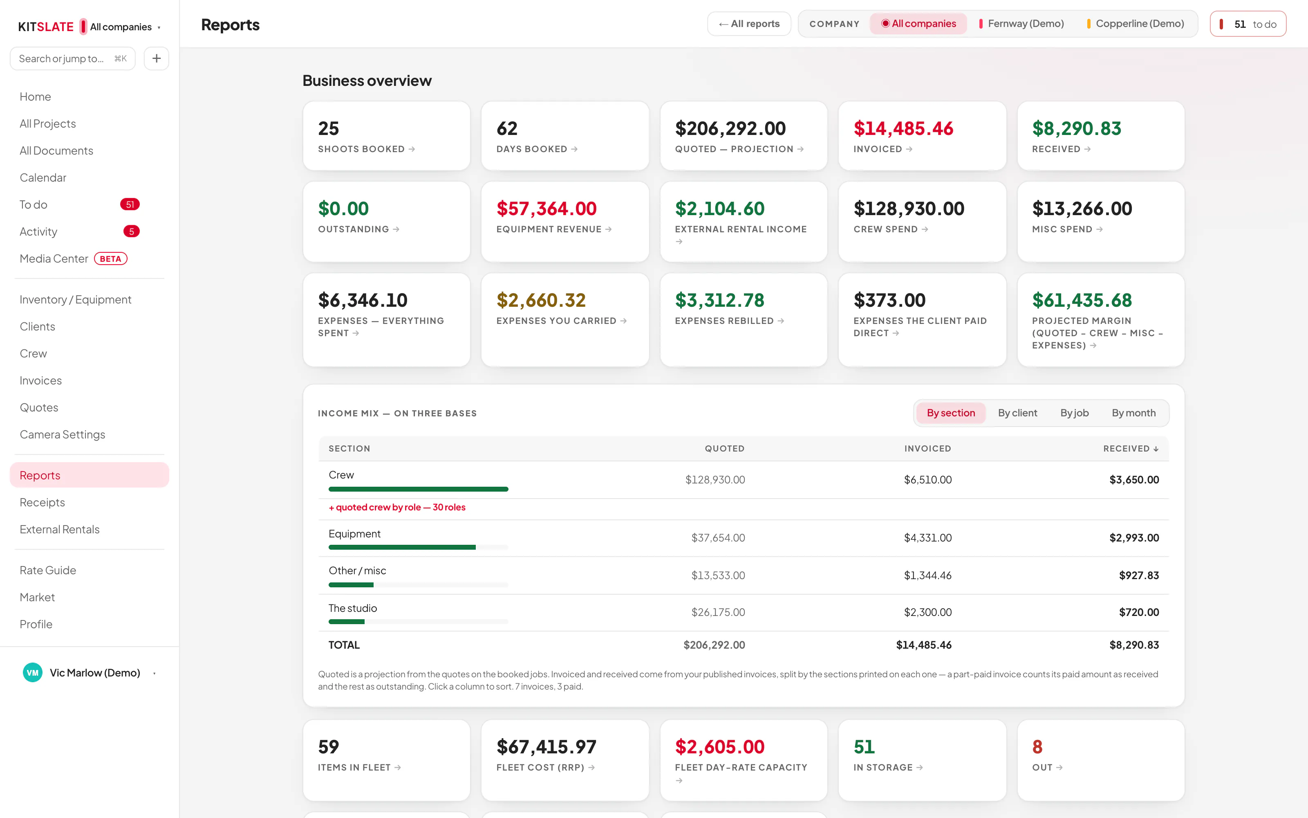Image resolution: width=1308 pixels, height=818 pixels.
Task: Expand quoted crew by role — 30 roles
Action: 397,507
